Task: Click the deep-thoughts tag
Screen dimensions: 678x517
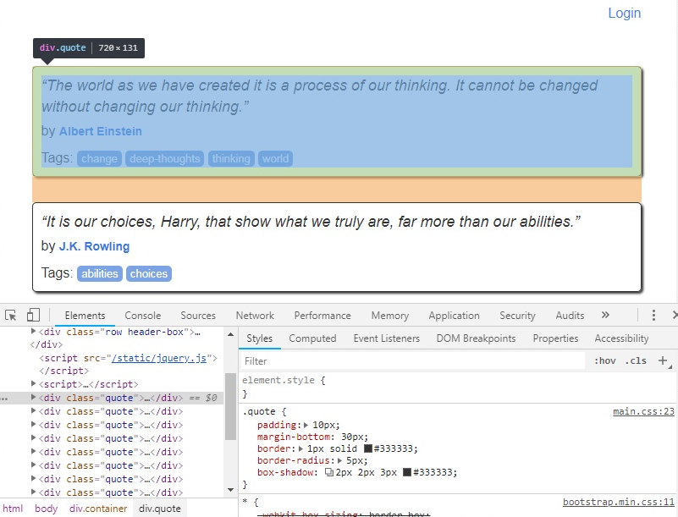Action: tap(165, 158)
